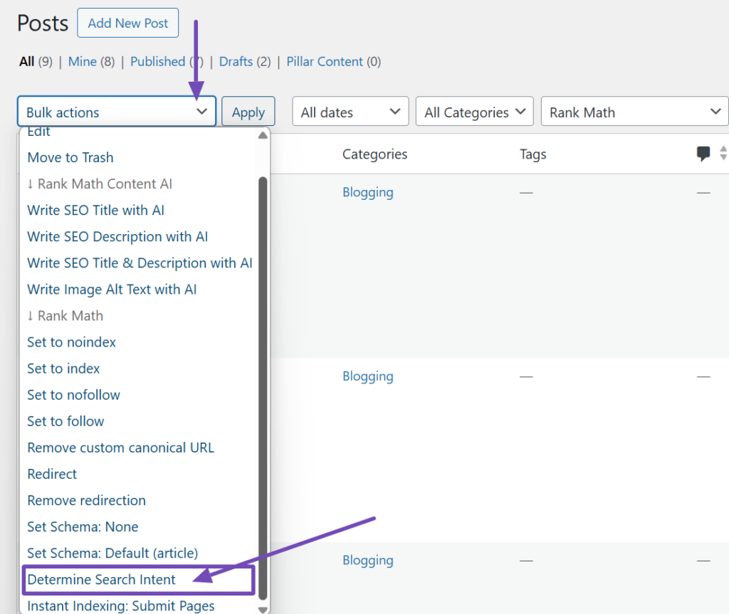Open the All Categories filter dropdown

click(x=474, y=112)
